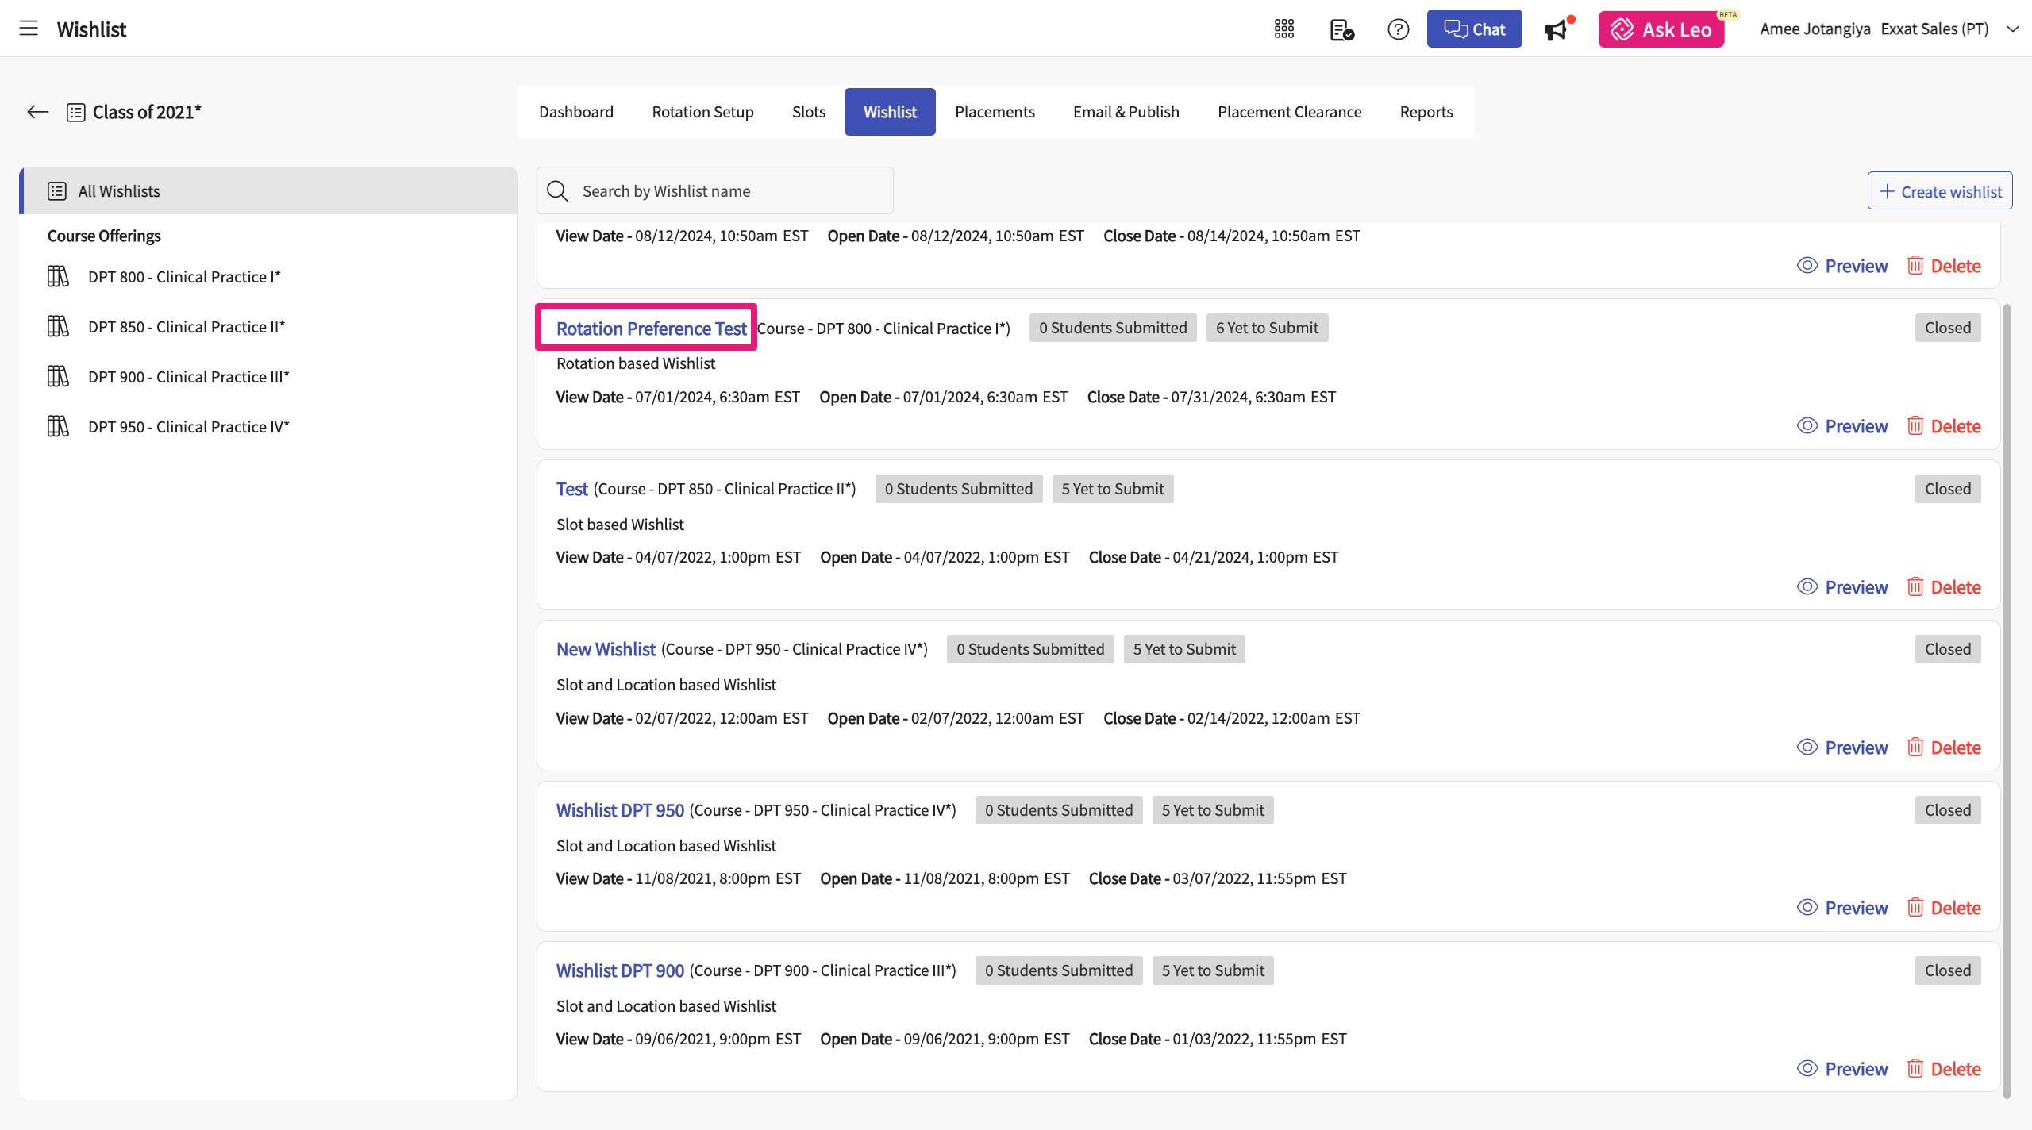Go back using the left arrow icon
Screen dimensions: 2032x1130
(x=37, y=112)
